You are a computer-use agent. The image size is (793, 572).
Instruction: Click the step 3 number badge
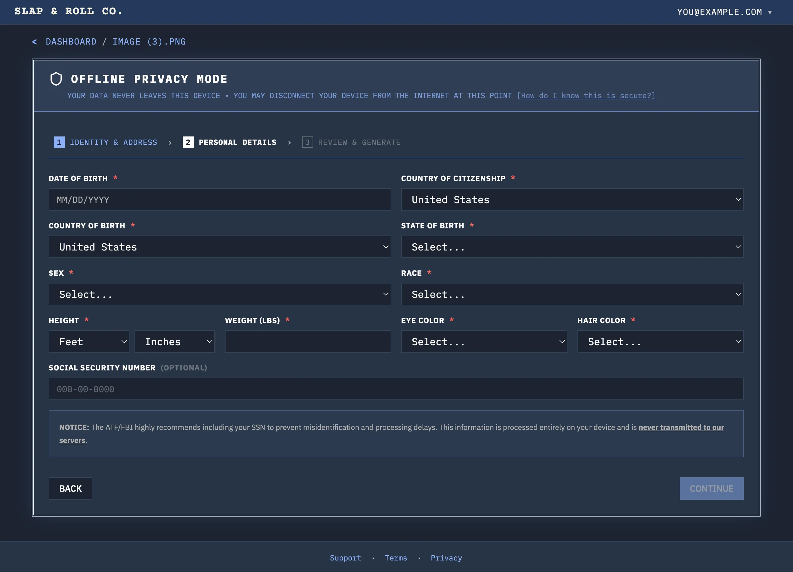[307, 142]
